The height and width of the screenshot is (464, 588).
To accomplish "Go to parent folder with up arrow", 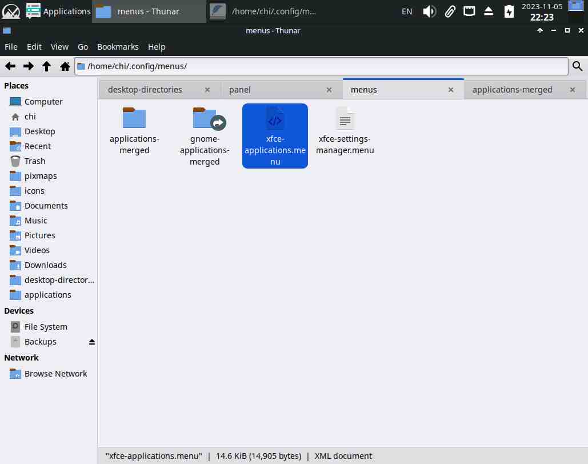I will coord(47,66).
